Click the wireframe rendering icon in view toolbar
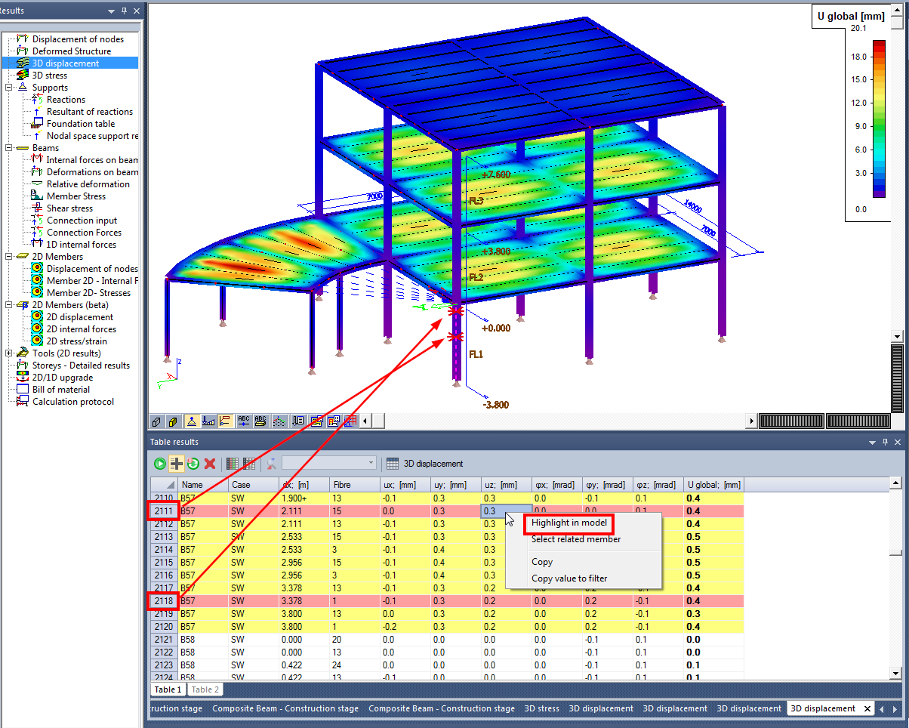 (156, 421)
